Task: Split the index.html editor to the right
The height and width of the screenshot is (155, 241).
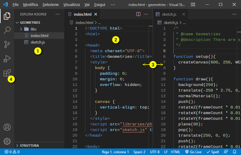Action: tap(138, 14)
